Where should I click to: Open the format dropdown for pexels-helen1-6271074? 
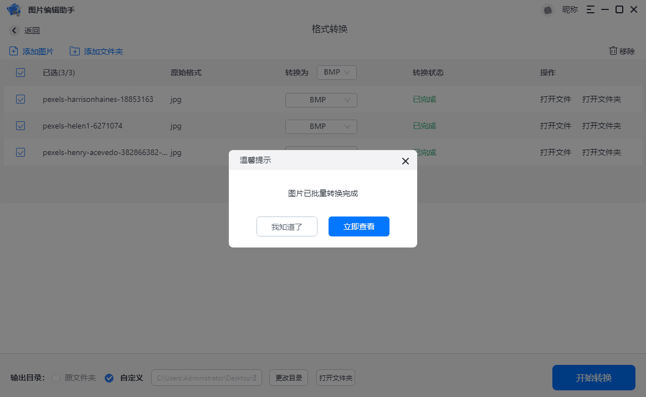click(321, 126)
